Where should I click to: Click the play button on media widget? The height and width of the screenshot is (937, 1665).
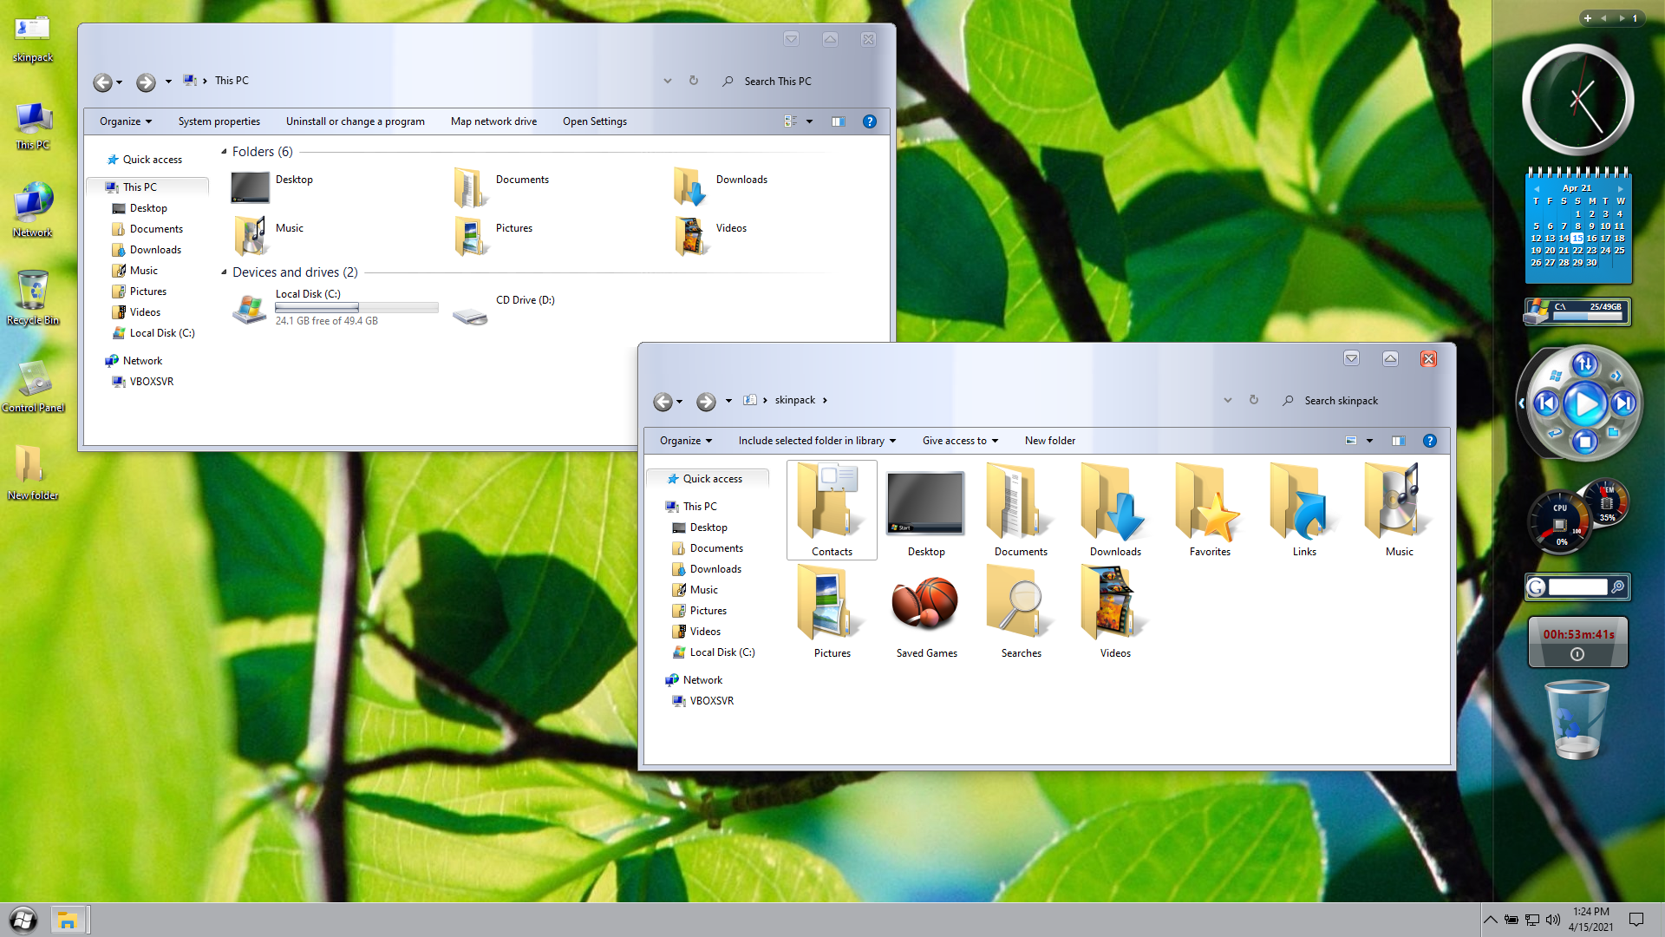(1584, 403)
